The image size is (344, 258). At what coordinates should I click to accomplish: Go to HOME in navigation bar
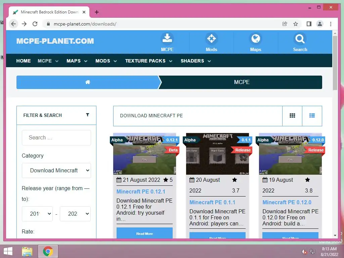coord(24,61)
